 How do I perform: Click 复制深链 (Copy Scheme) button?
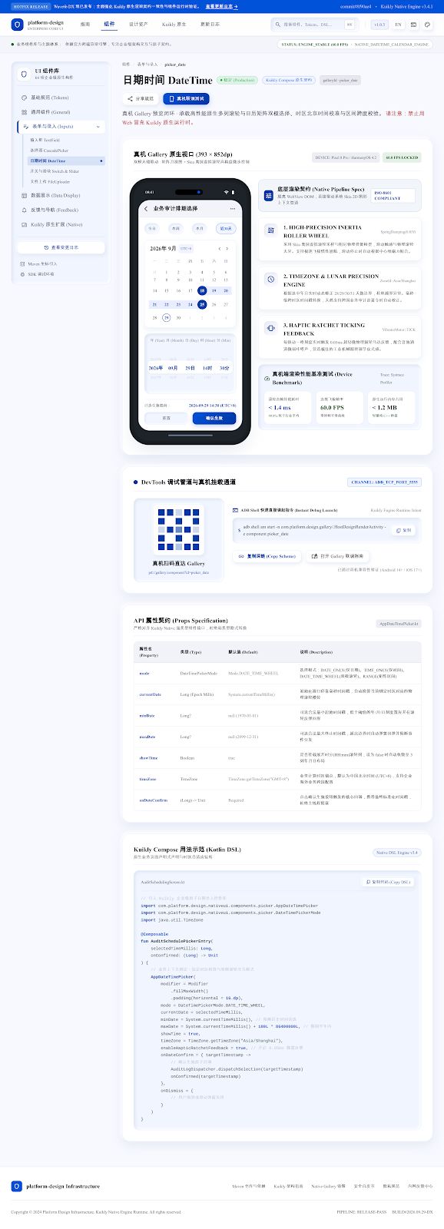click(266, 556)
